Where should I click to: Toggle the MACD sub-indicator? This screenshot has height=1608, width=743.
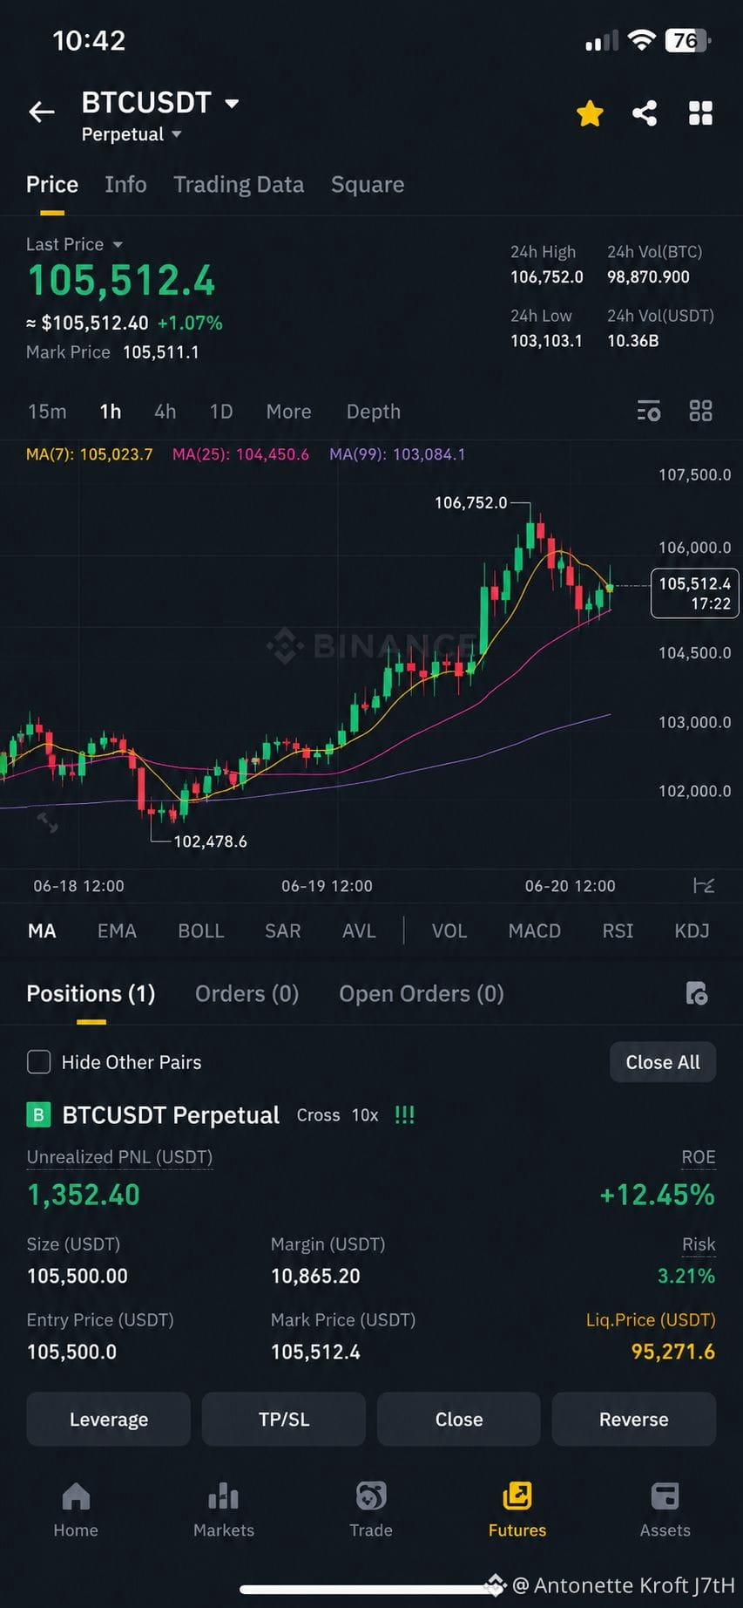click(x=535, y=931)
